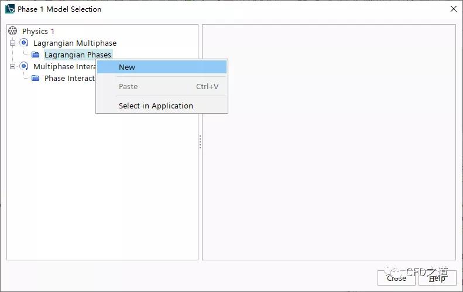This screenshot has width=463, height=292.
Task: Click the Lagrangian Phases folder icon
Action: coord(36,55)
